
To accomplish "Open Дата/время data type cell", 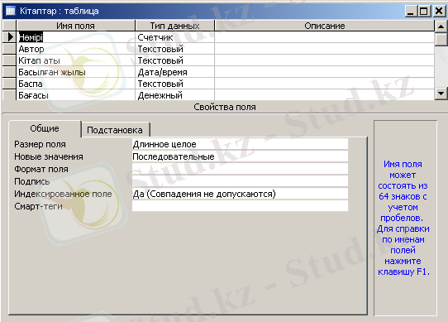I will click(x=174, y=72).
